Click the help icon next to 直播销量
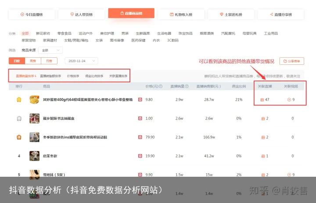316x203 pixels. [187, 86]
